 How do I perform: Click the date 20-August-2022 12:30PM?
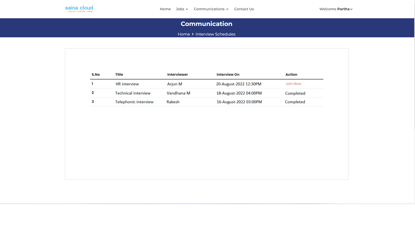[x=239, y=84]
